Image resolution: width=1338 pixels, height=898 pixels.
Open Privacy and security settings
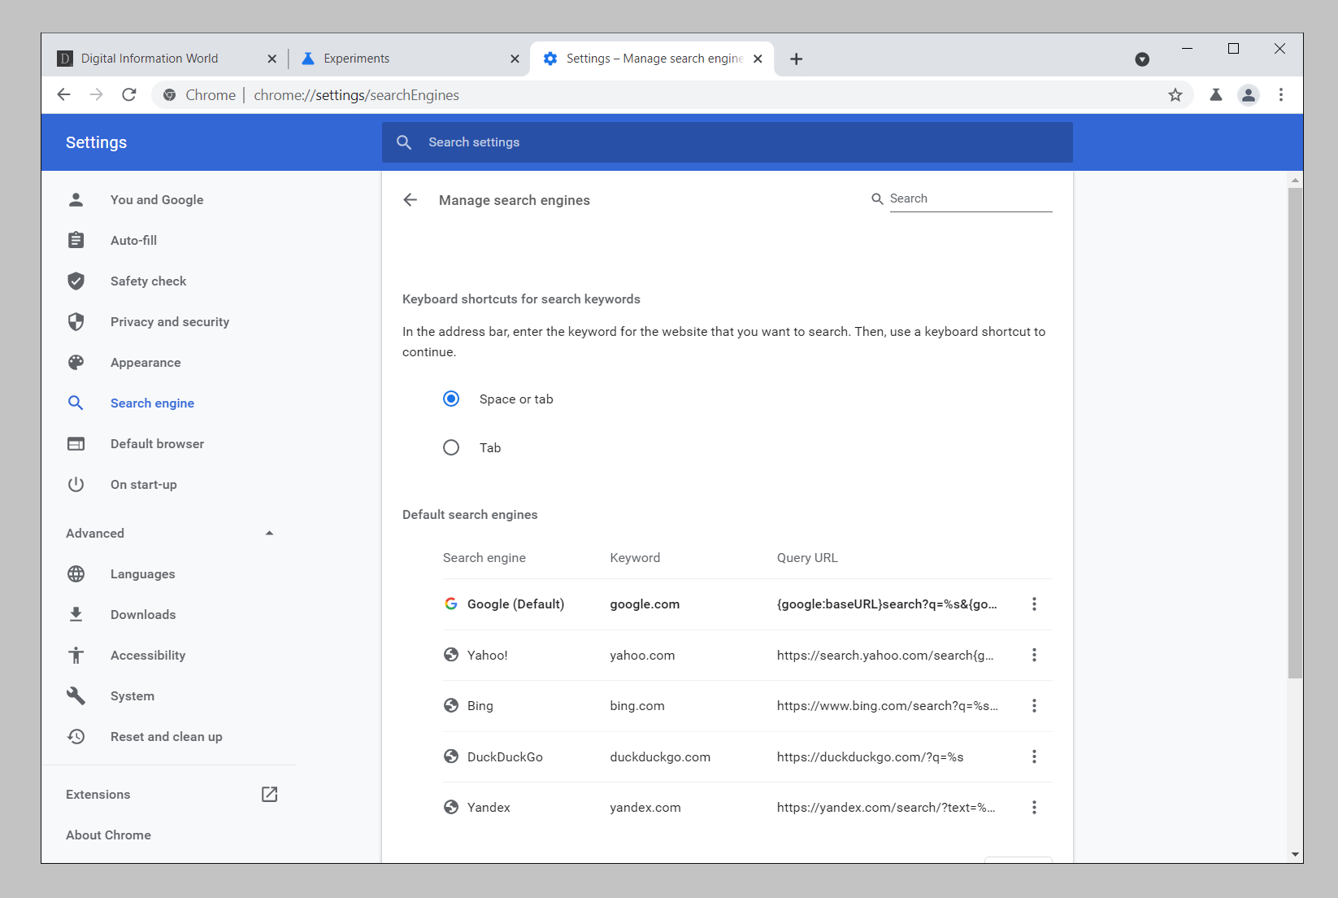click(x=168, y=322)
